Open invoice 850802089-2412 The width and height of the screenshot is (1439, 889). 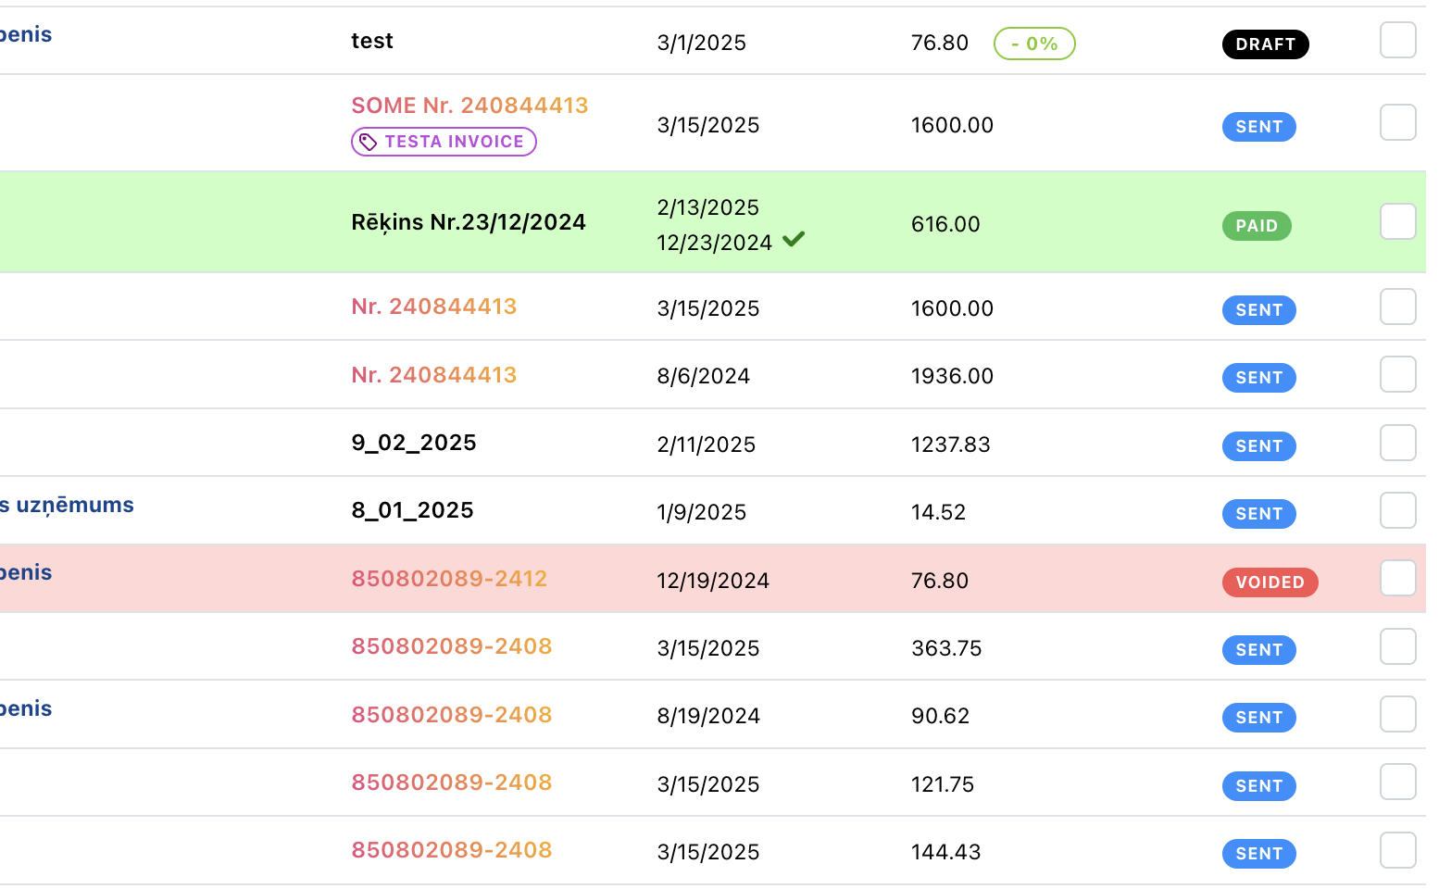click(449, 579)
